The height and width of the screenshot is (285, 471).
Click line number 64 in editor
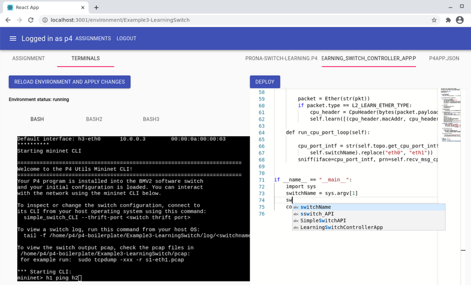click(x=261, y=133)
